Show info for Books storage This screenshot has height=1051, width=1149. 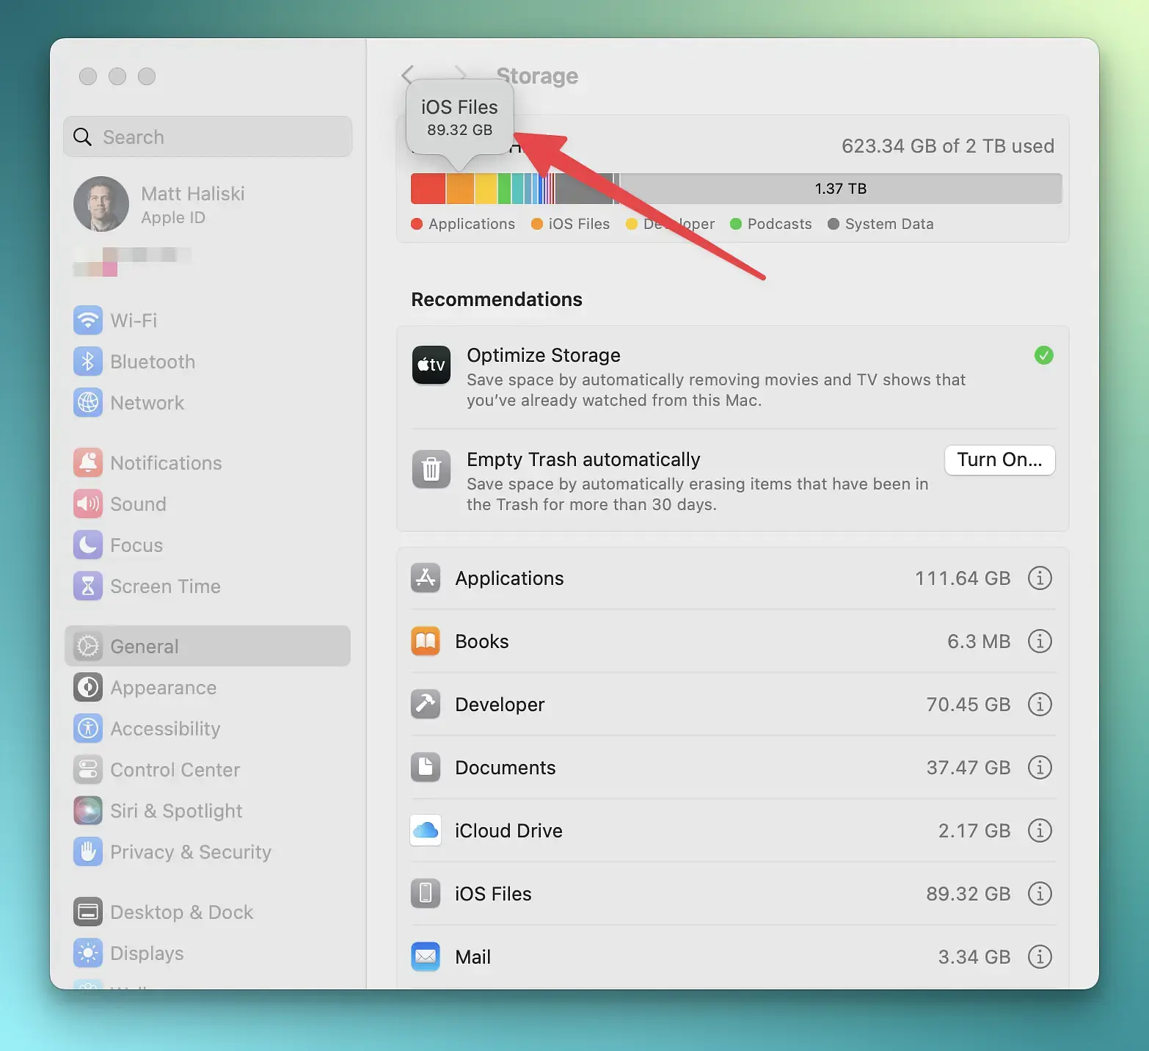click(x=1040, y=641)
